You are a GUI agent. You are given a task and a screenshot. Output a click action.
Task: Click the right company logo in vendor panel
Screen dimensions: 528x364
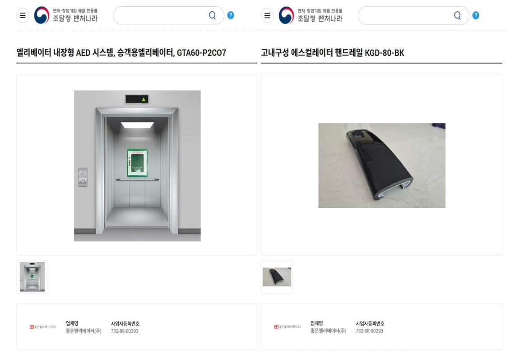(x=287, y=327)
